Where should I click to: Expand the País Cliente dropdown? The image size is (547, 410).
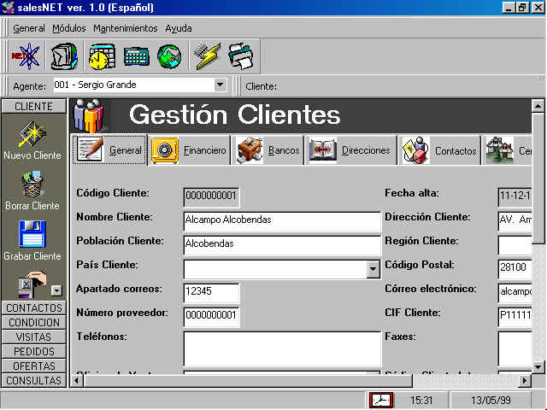coord(373,269)
